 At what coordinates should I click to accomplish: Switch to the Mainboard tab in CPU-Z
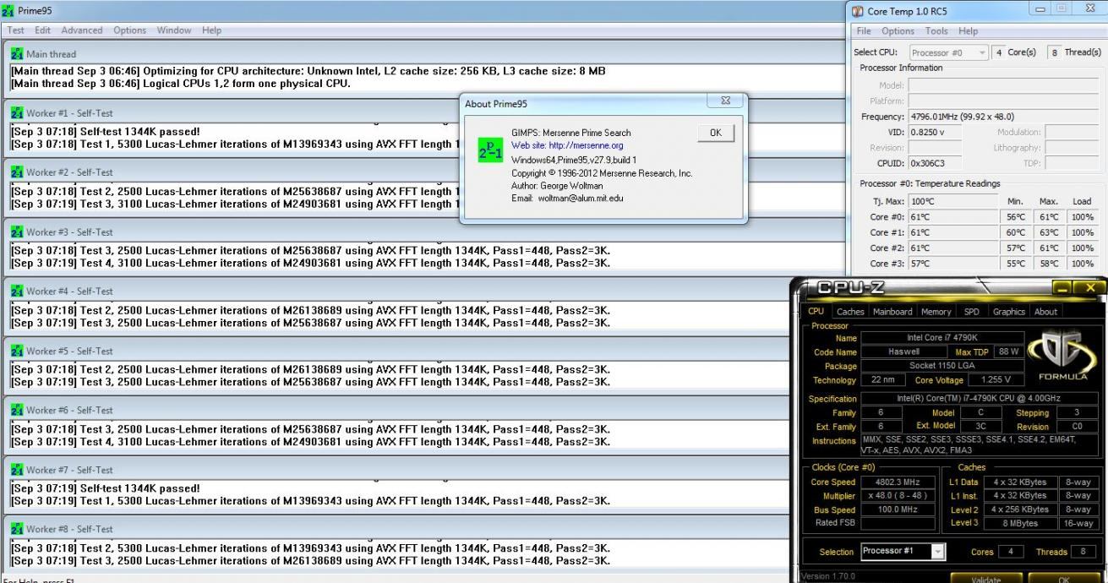[x=892, y=312]
